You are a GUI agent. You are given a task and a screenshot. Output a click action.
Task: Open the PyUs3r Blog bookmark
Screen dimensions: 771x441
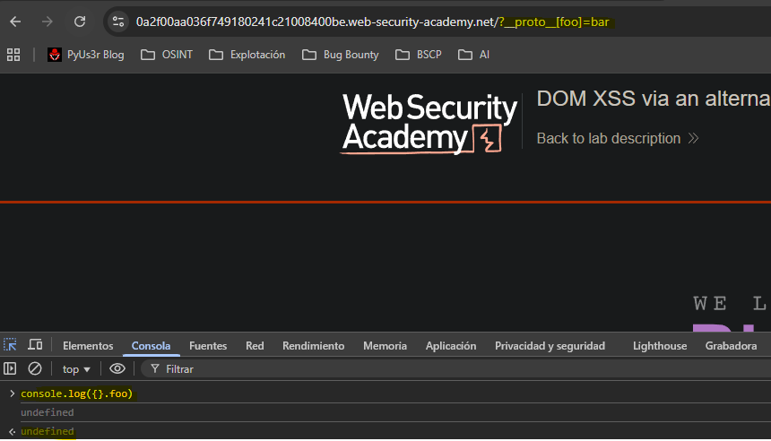coord(86,55)
